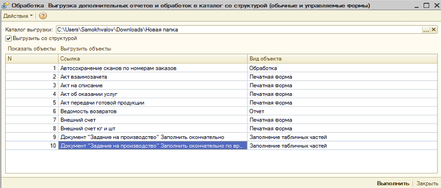
Task: Click "Показать объекты" command
Action: point(32,49)
